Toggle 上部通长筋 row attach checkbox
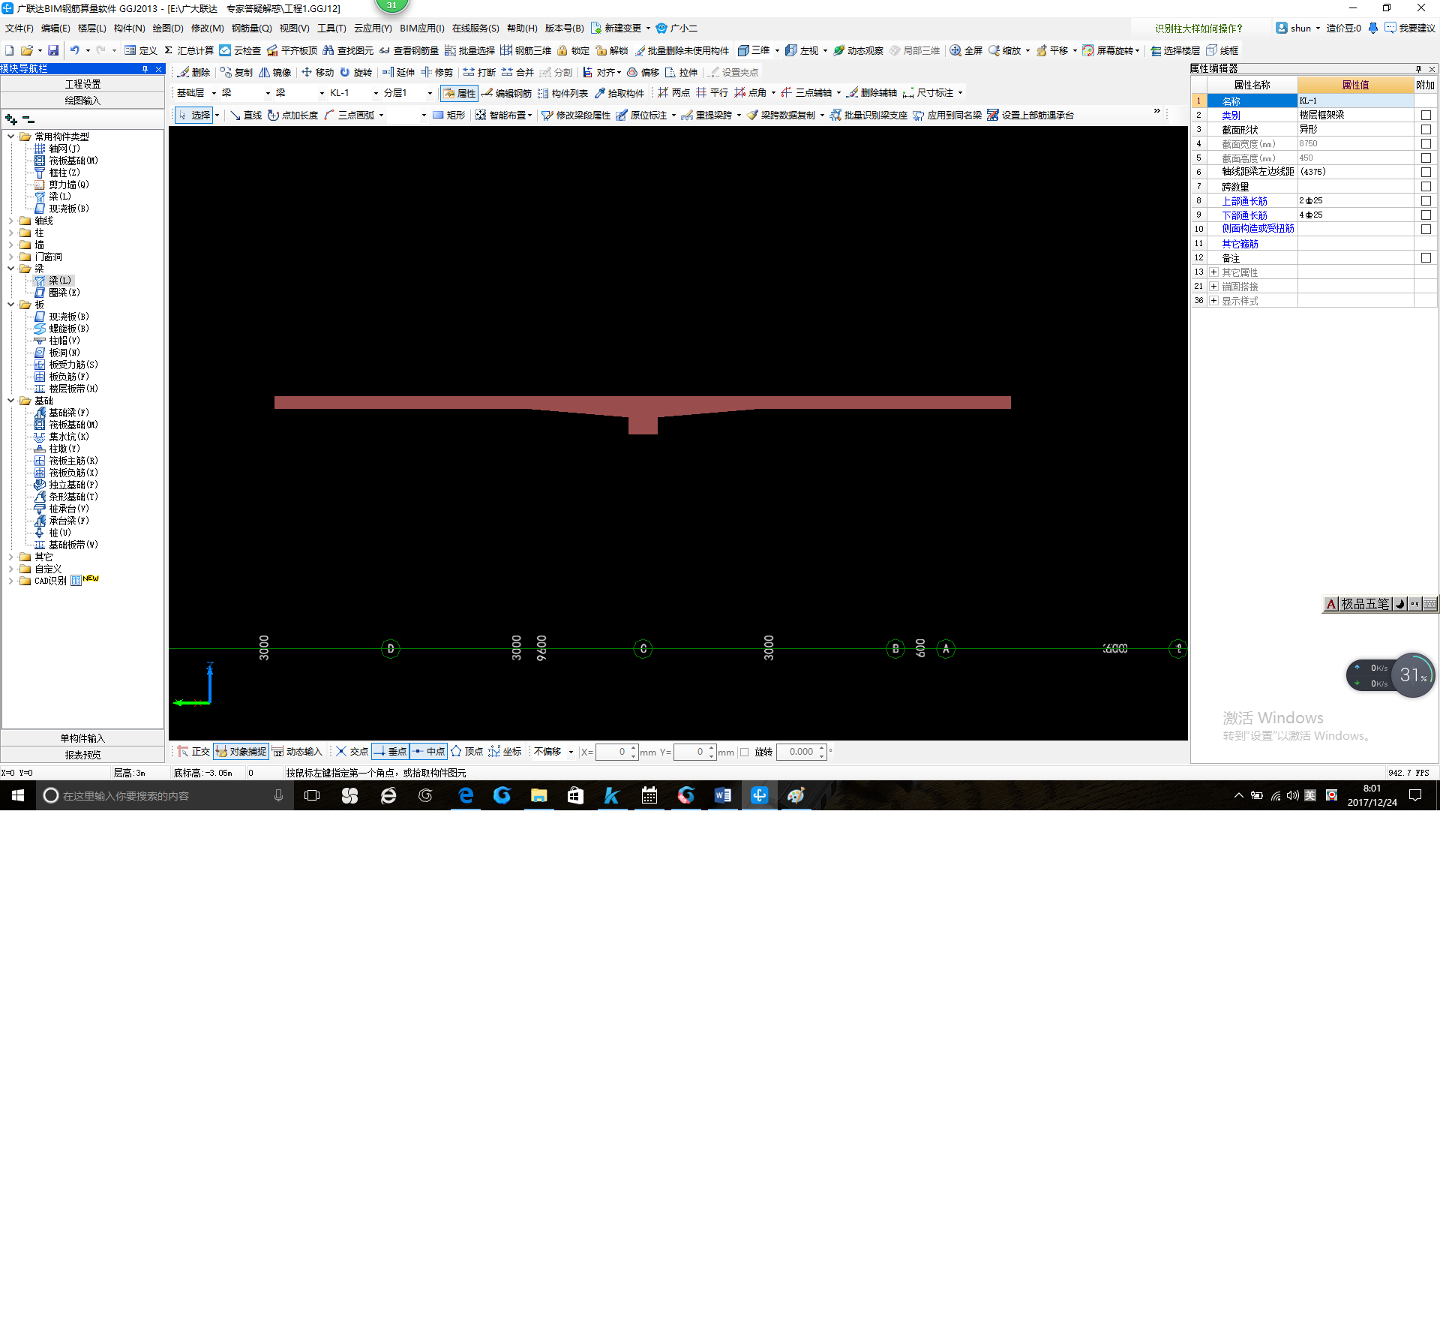1440x1340 pixels. pyautogui.click(x=1426, y=200)
